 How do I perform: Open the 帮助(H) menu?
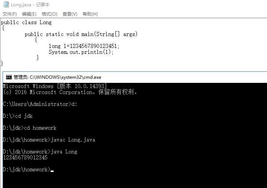pos(90,14)
